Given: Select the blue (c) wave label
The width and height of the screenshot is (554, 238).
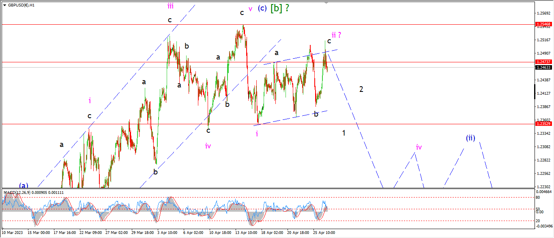Looking at the screenshot, I should (x=262, y=8).
